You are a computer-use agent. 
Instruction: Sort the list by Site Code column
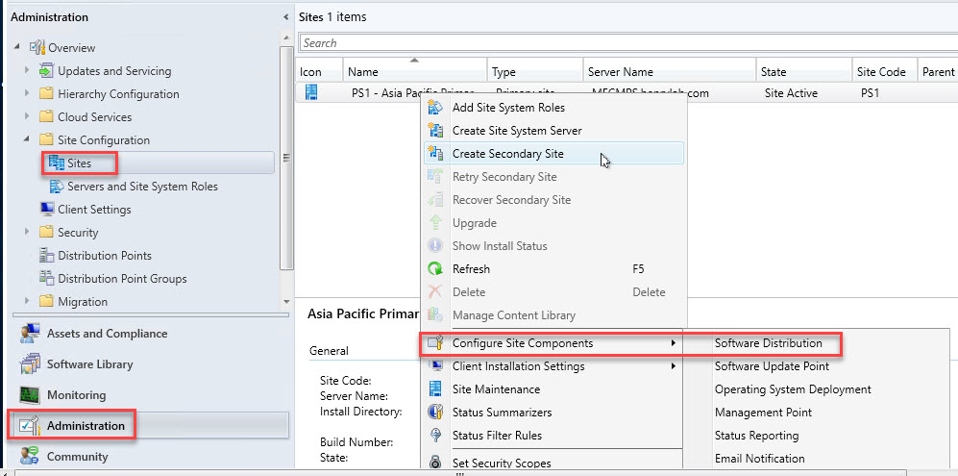(x=881, y=72)
